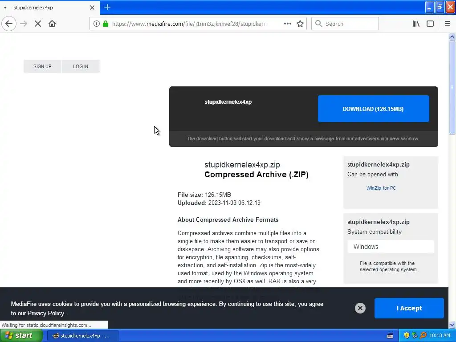Click DOWNLOAD (126.15MB) button
The height and width of the screenshot is (342, 456).
tap(374, 109)
